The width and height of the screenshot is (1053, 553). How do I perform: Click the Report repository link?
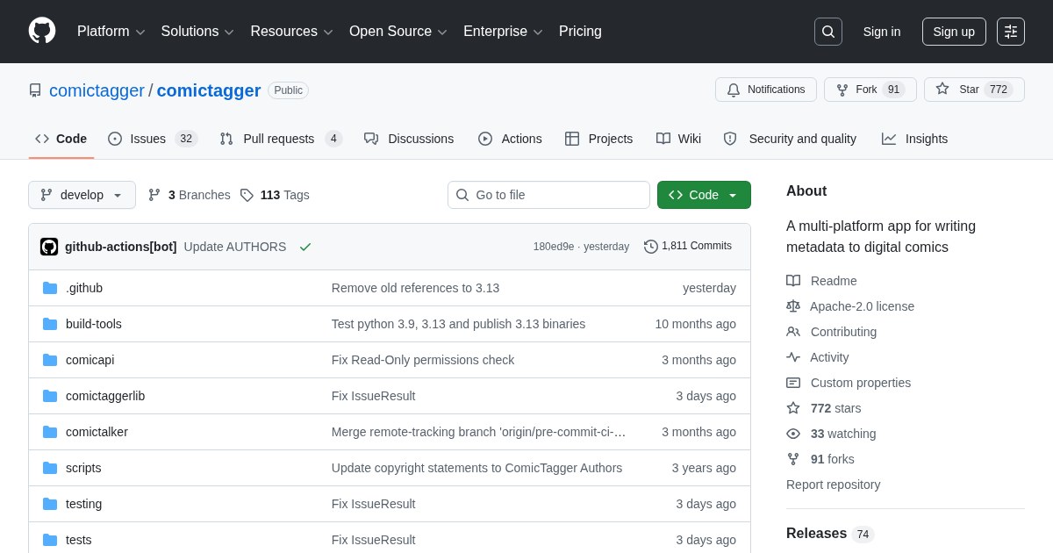(x=833, y=485)
